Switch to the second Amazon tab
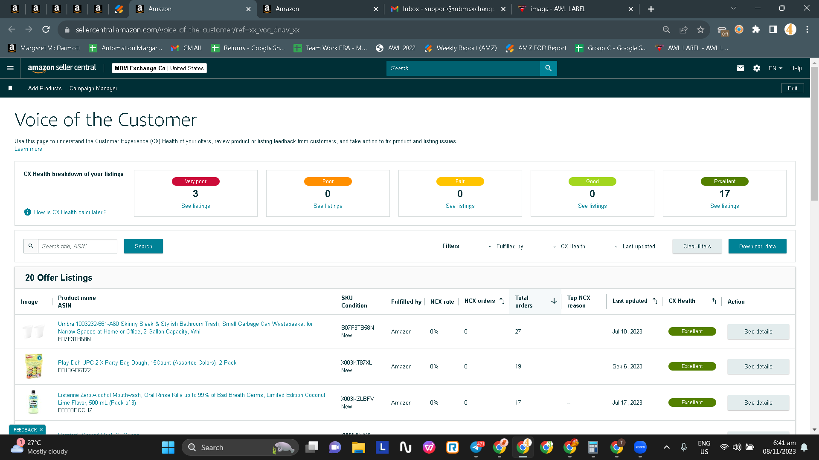Screen dimensions: 819x460 coord(321,9)
